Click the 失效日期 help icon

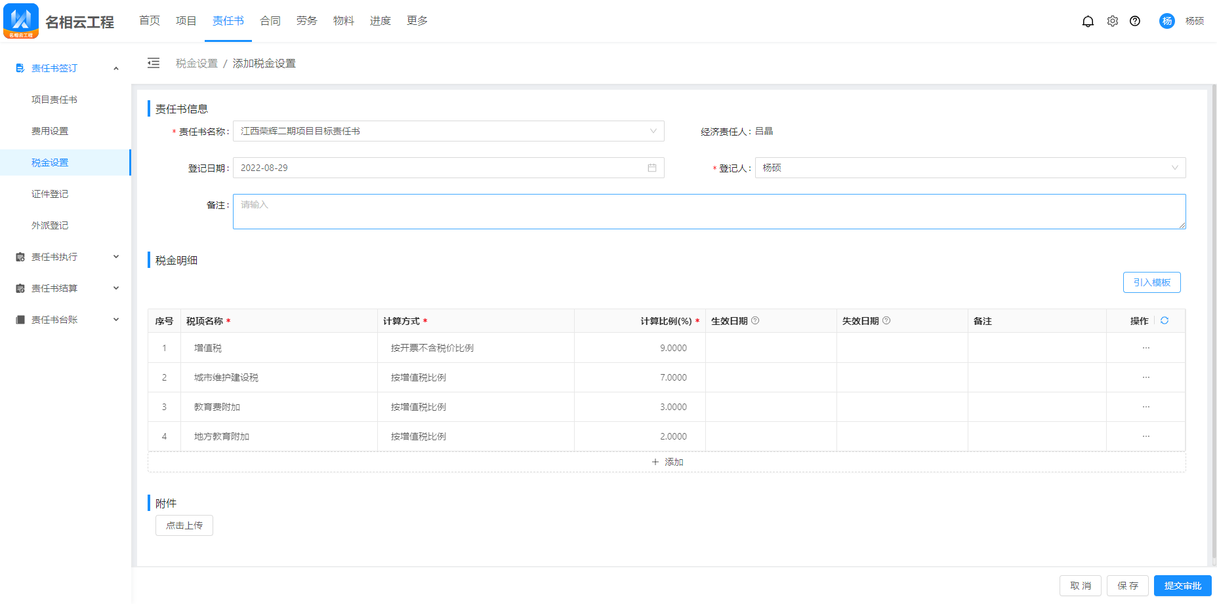(886, 320)
